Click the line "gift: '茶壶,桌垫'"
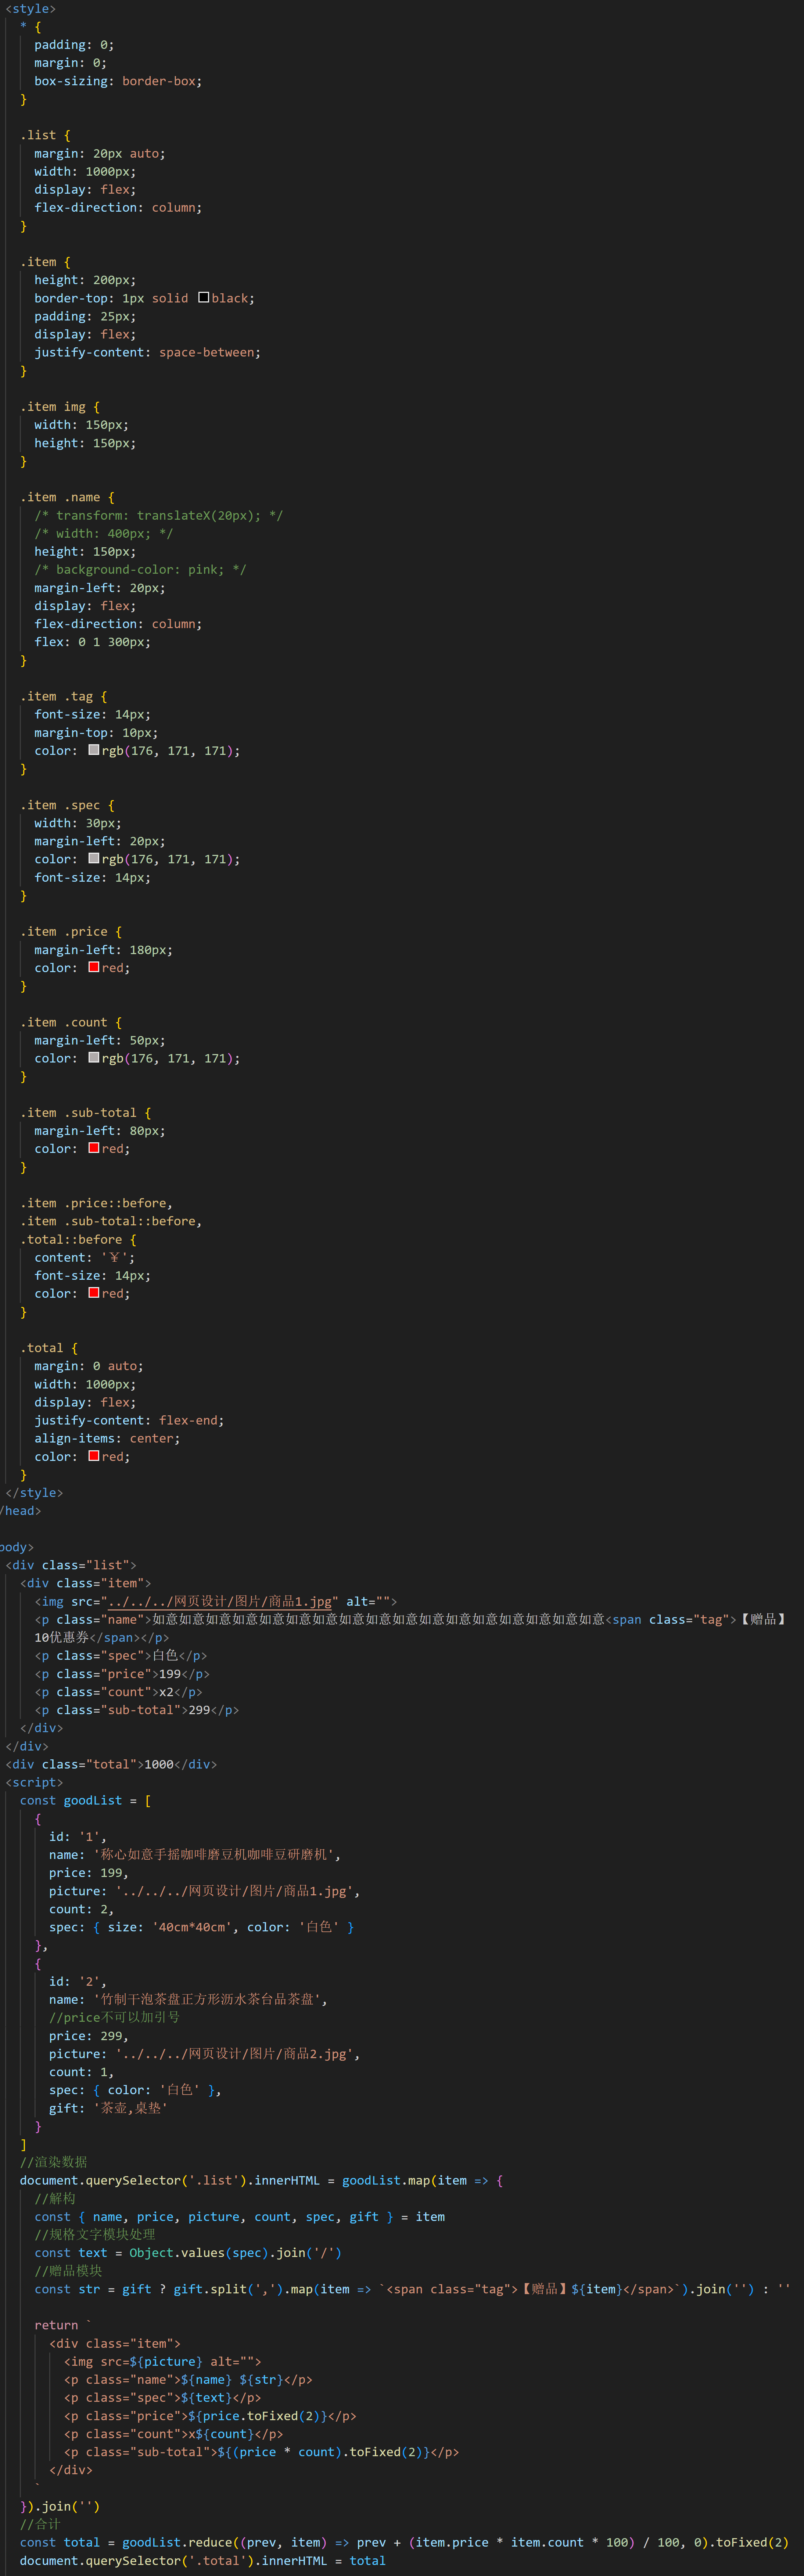Viewport: 804px width, 2576px height. click(108, 2108)
